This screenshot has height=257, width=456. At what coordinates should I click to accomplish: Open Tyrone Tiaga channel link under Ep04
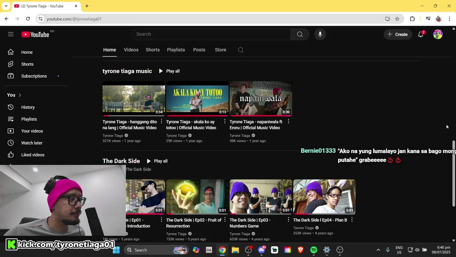[x=303, y=228]
